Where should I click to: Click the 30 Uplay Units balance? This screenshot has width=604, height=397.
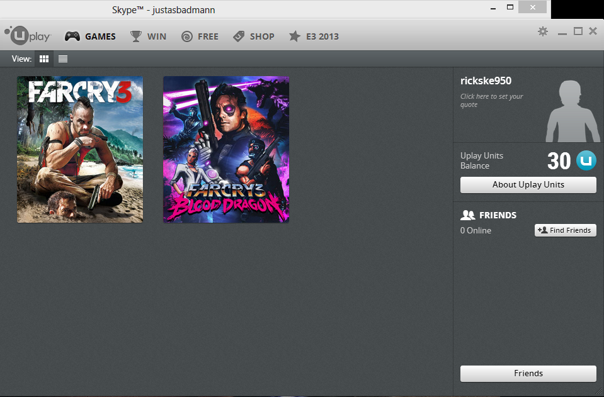click(559, 161)
